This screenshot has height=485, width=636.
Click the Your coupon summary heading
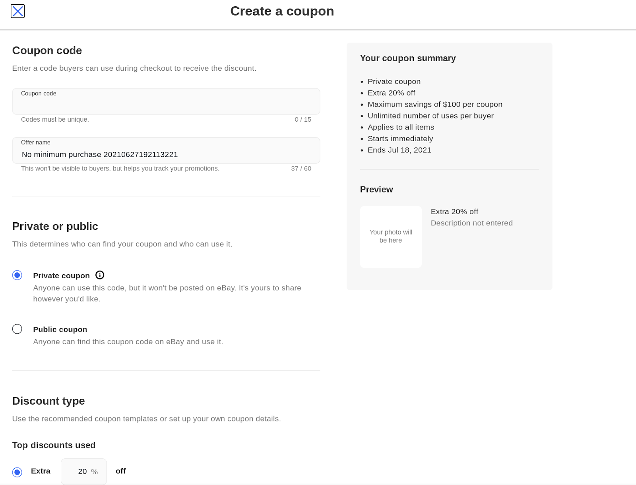[408, 58]
